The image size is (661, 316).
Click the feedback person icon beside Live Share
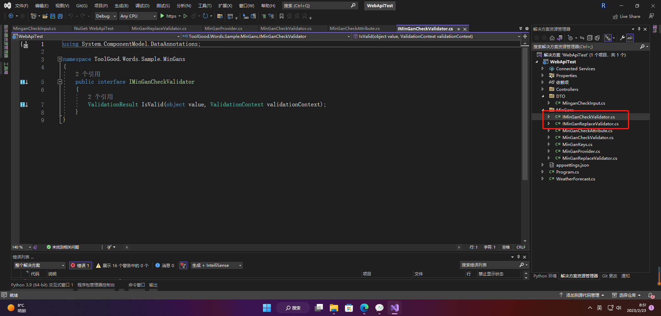click(651, 16)
